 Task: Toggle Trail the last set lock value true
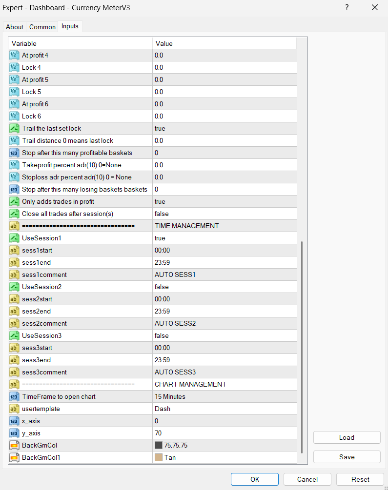[x=225, y=128]
